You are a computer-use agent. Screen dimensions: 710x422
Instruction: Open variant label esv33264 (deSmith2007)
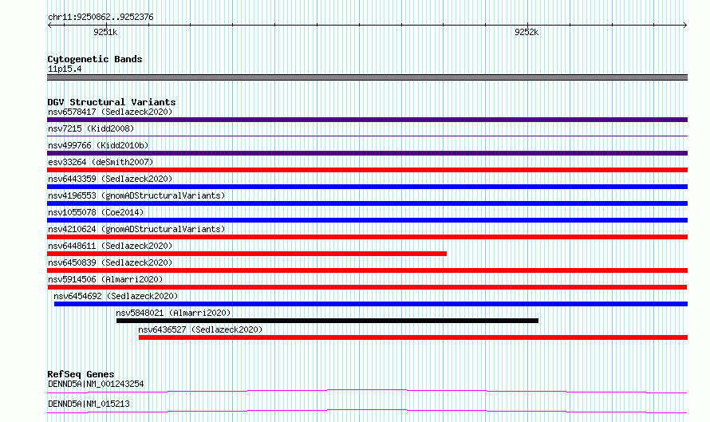point(101,162)
